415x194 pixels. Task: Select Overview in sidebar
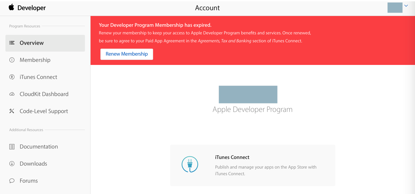coord(45,43)
